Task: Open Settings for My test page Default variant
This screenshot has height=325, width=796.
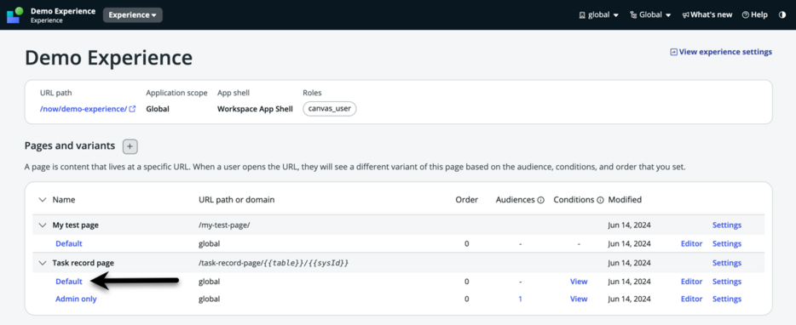Action: tap(727, 244)
